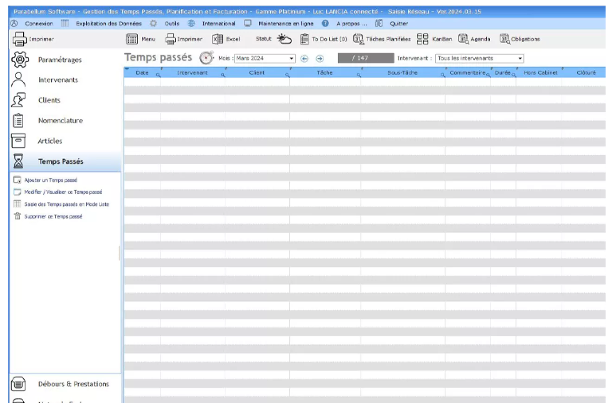Go to previous month with left arrow
Image resolution: width=612 pixels, height=403 pixels.
(x=305, y=59)
